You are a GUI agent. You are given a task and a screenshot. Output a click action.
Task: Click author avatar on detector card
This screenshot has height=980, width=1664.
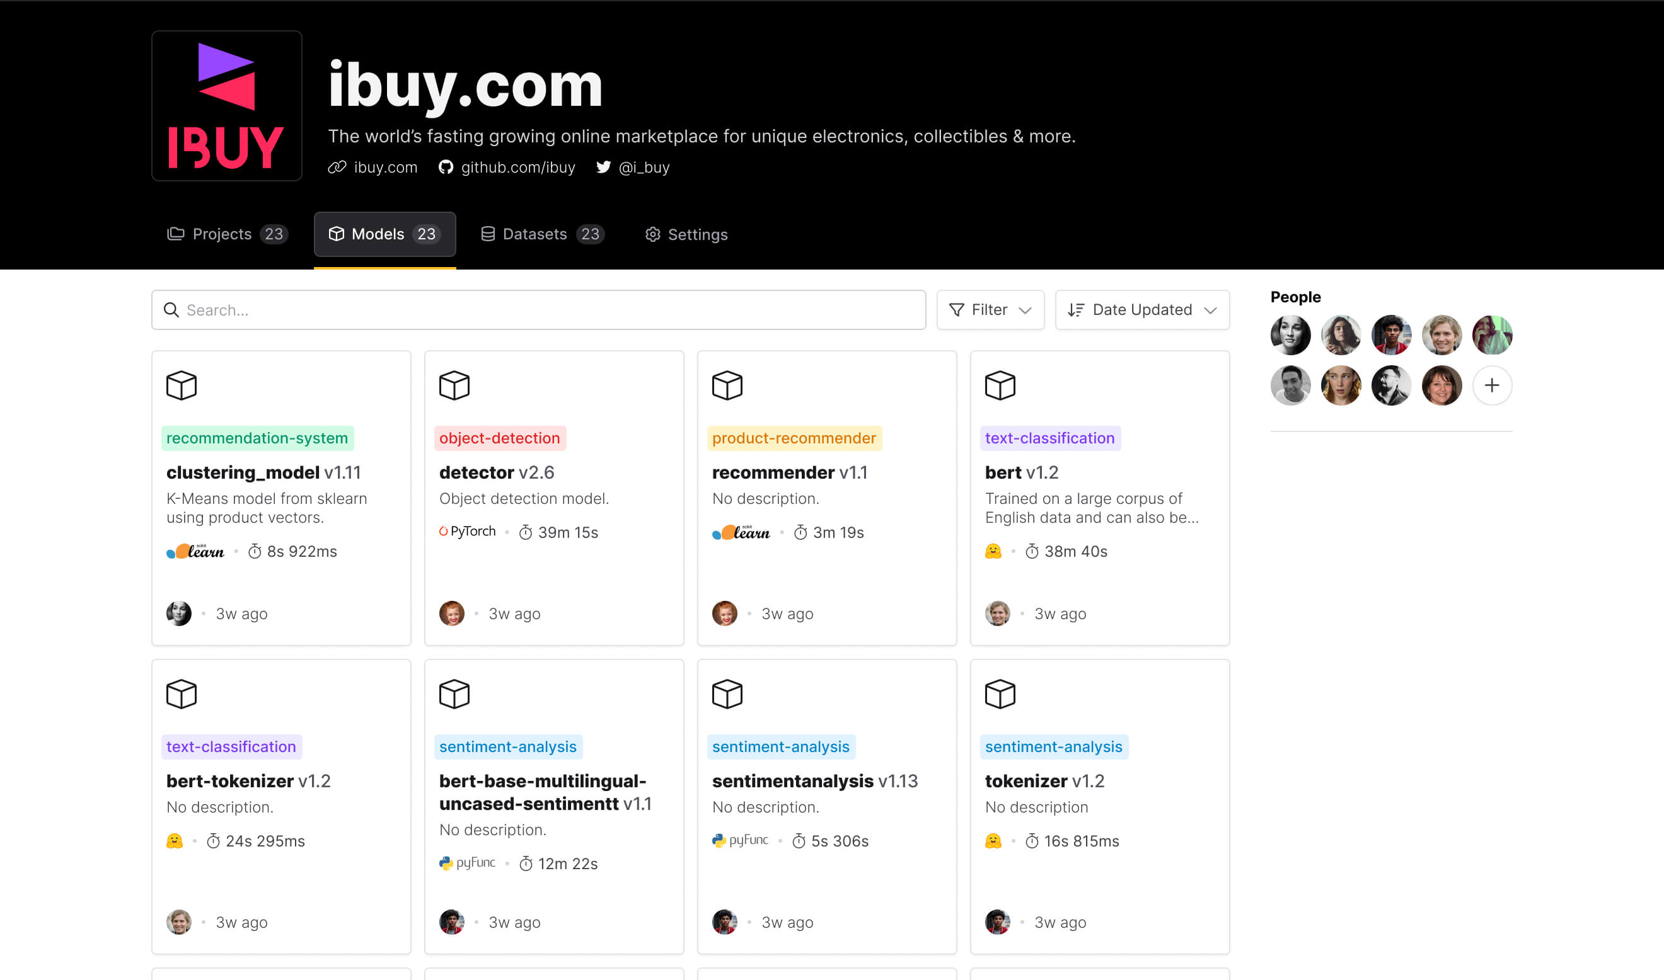(452, 613)
